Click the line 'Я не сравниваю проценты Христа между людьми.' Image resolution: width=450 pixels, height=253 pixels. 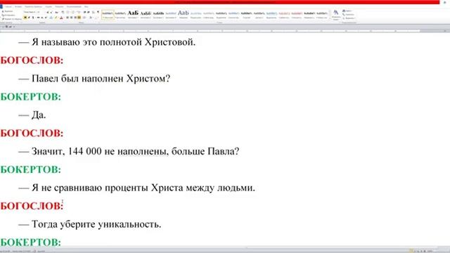click(x=136, y=188)
